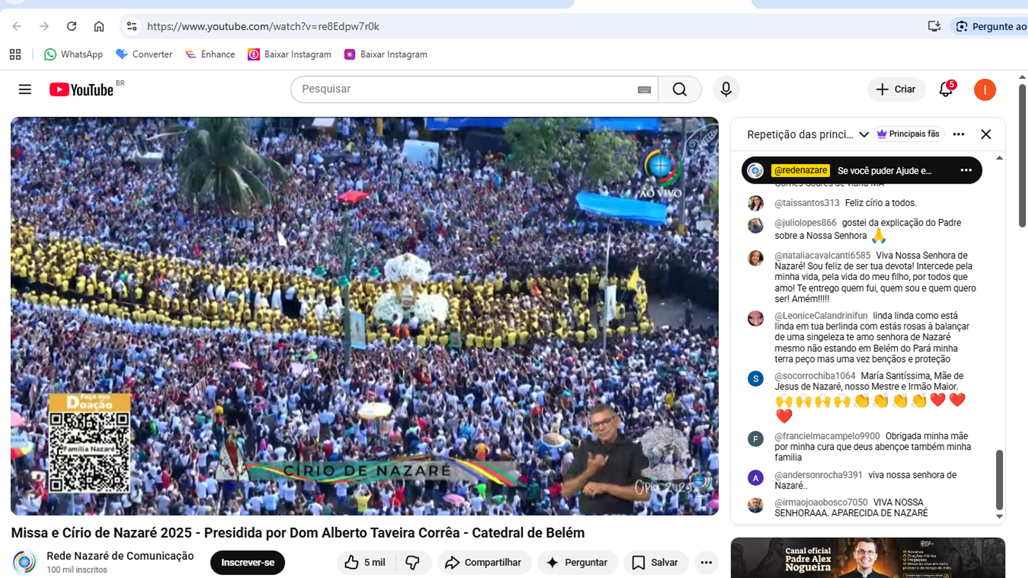The image size is (1028, 578).
Task: Open the browser apps grid icon
Action: tap(15, 55)
